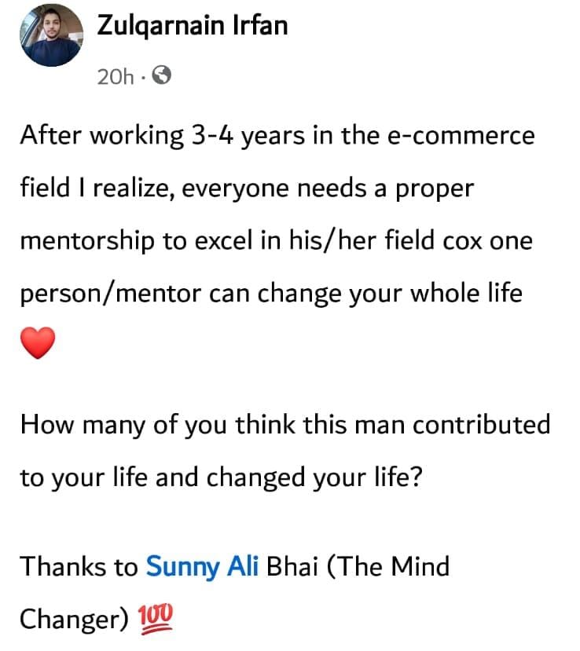580x651 pixels.
Task: Click the "person/mentor" text in the post
Action: [110, 293]
